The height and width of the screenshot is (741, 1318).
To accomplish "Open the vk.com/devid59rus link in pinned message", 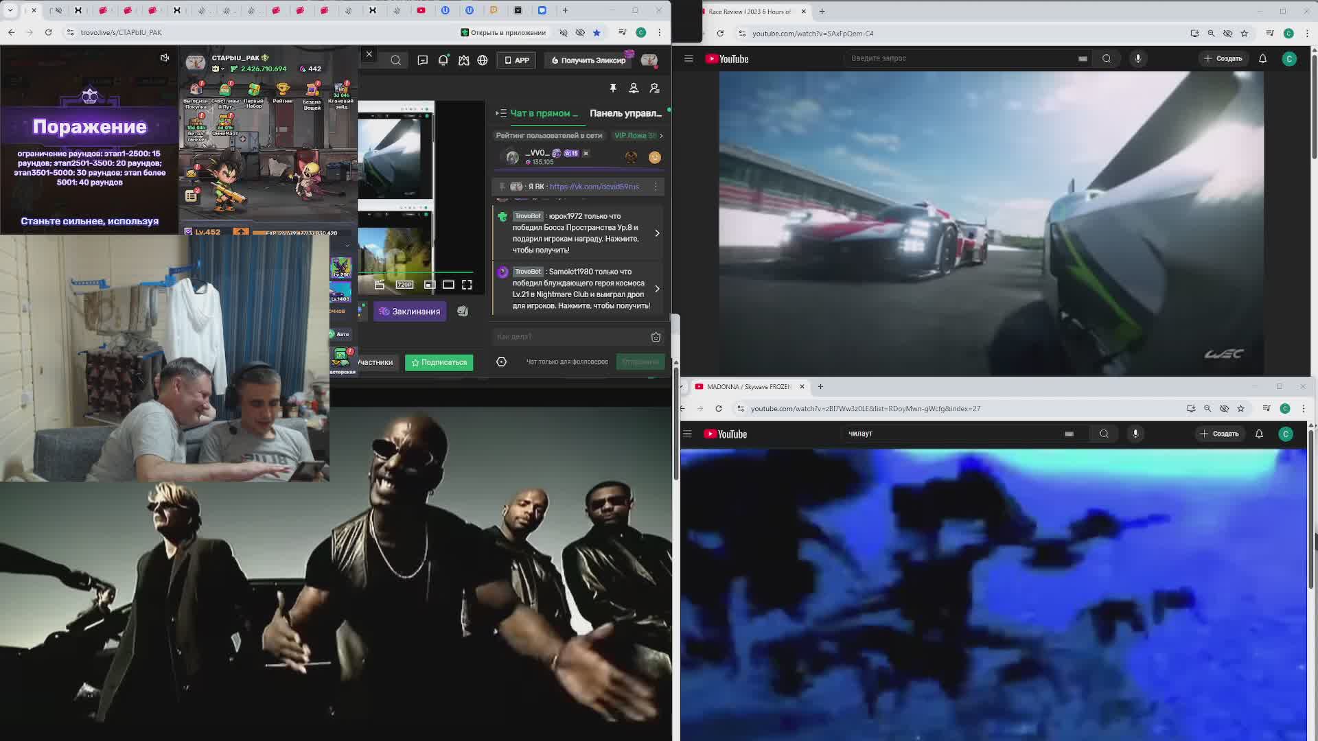I will point(594,187).
